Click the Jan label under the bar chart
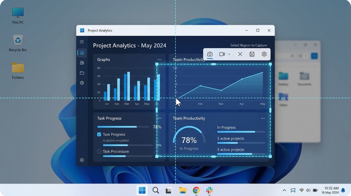Screen dimensions: 351x196 (107, 104)
